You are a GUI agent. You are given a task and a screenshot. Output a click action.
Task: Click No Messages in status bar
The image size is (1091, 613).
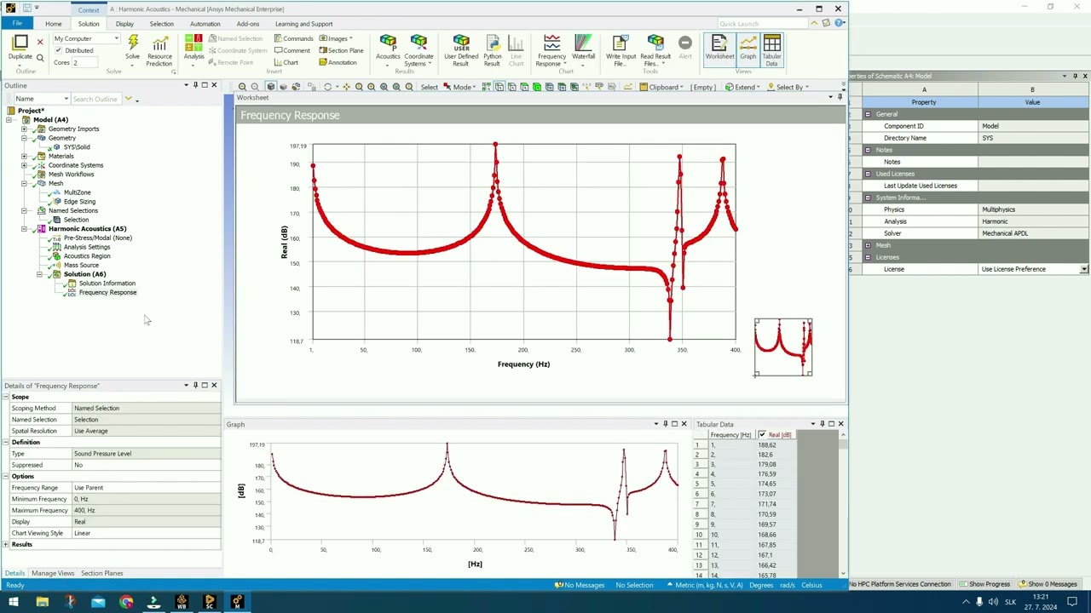pyautogui.click(x=580, y=585)
